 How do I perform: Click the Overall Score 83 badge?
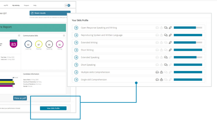pyautogui.click(x=14, y=44)
